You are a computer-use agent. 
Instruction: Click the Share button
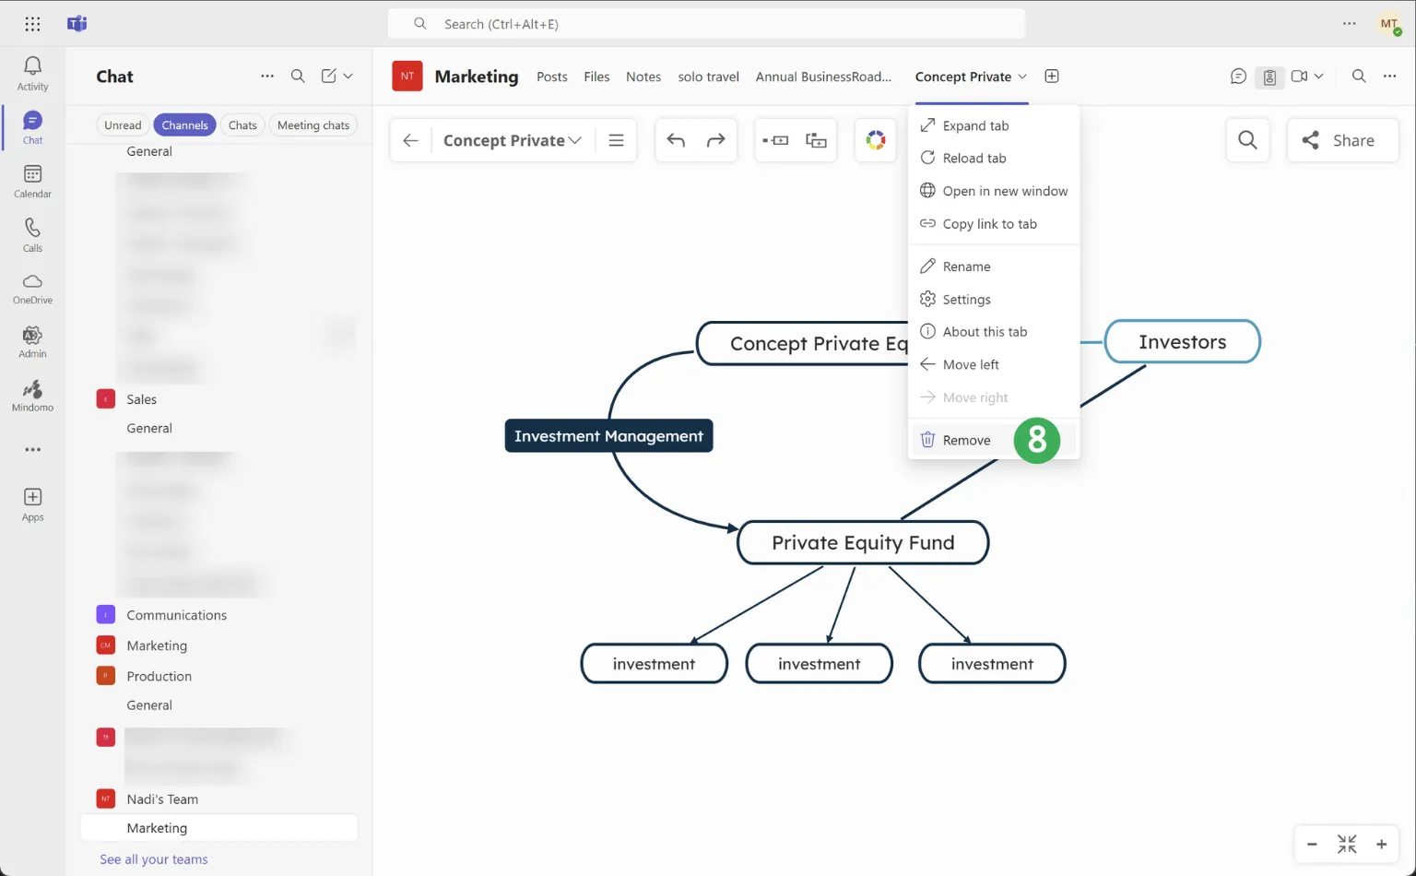1341,140
